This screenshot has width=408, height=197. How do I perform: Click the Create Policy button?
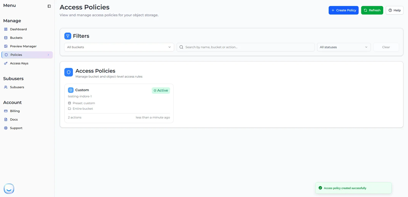pyautogui.click(x=343, y=10)
